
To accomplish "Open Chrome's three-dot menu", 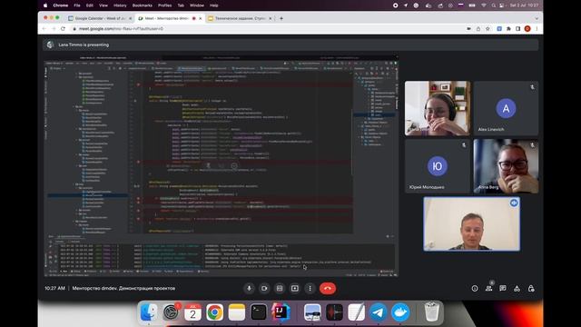I will (537, 28).
